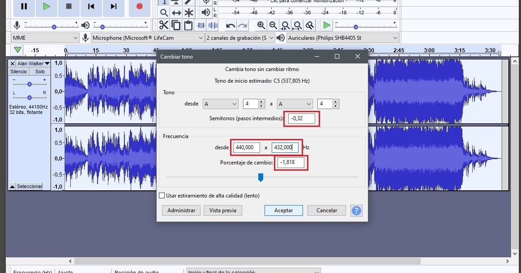This screenshot has width=521, height=273.
Task: Copy the selected audio icon
Action: tap(175, 25)
